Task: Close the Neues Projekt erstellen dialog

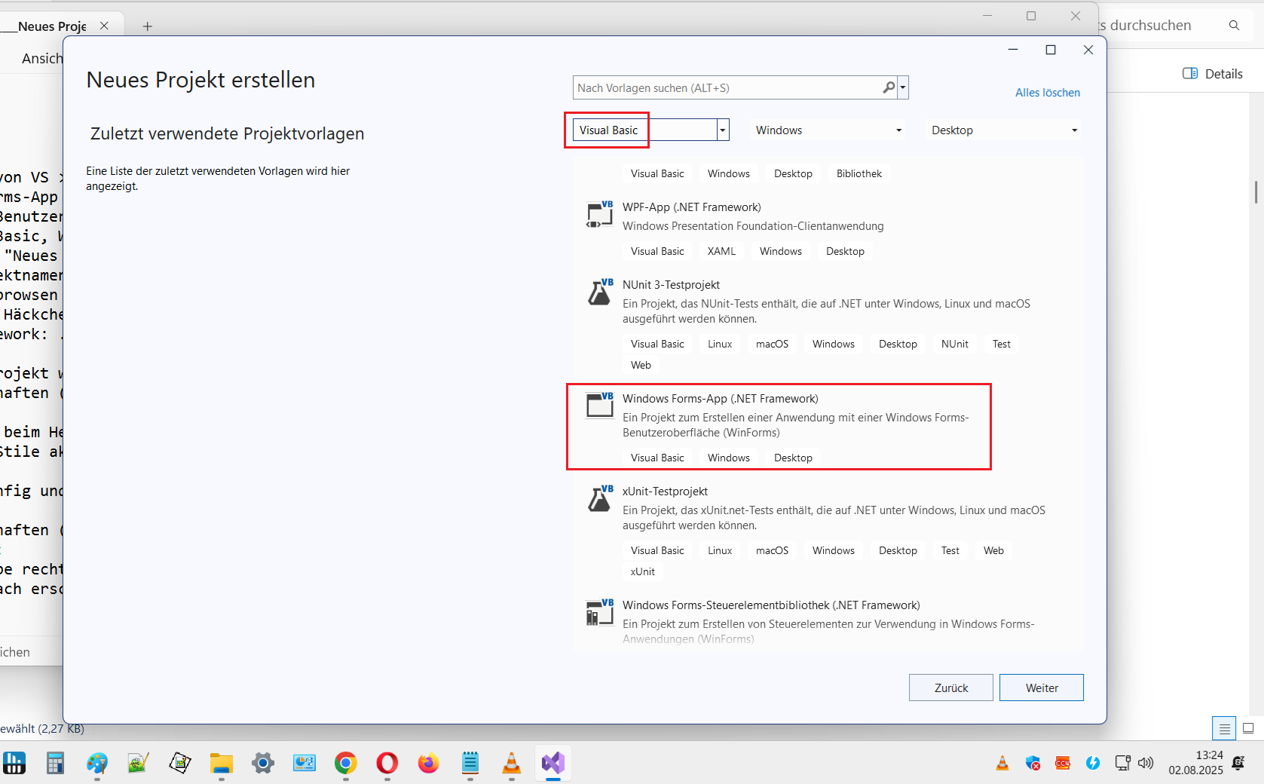Action: pyautogui.click(x=1088, y=50)
